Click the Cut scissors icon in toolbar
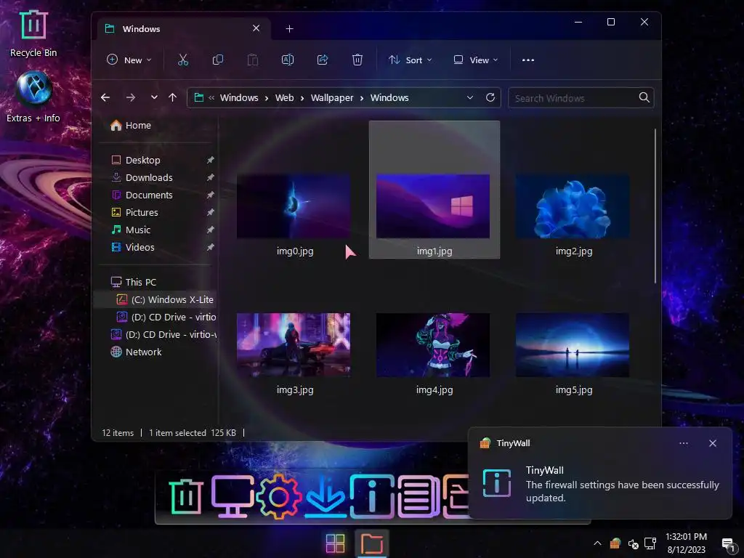 point(182,60)
